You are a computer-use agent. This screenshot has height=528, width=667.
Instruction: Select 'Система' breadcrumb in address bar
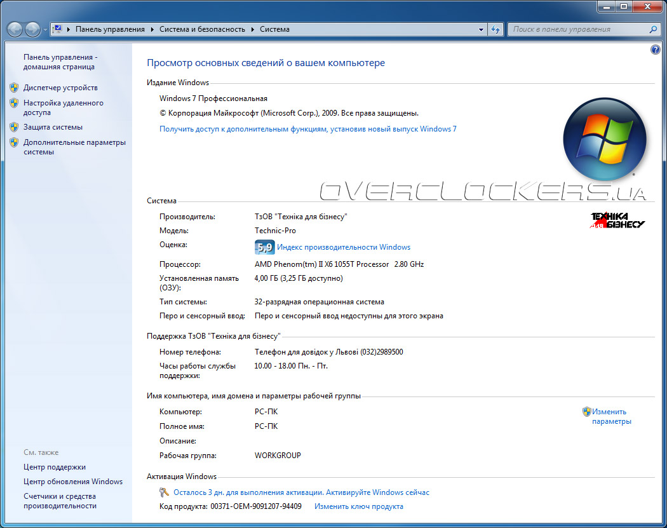point(274,29)
